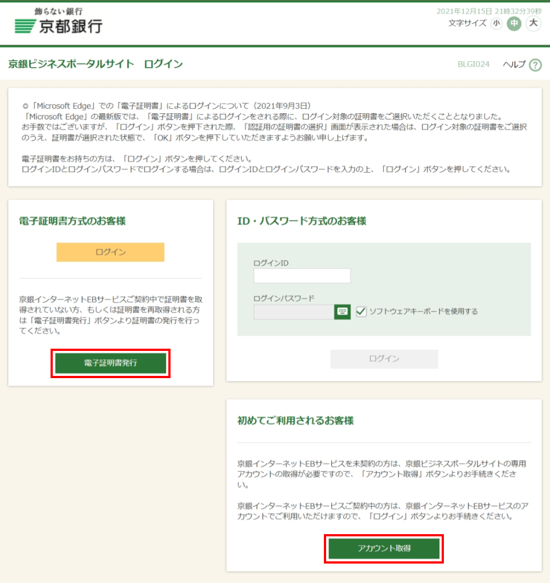Toggle ソフトウェアキーボードを使用する checkbox

click(361, 311)
